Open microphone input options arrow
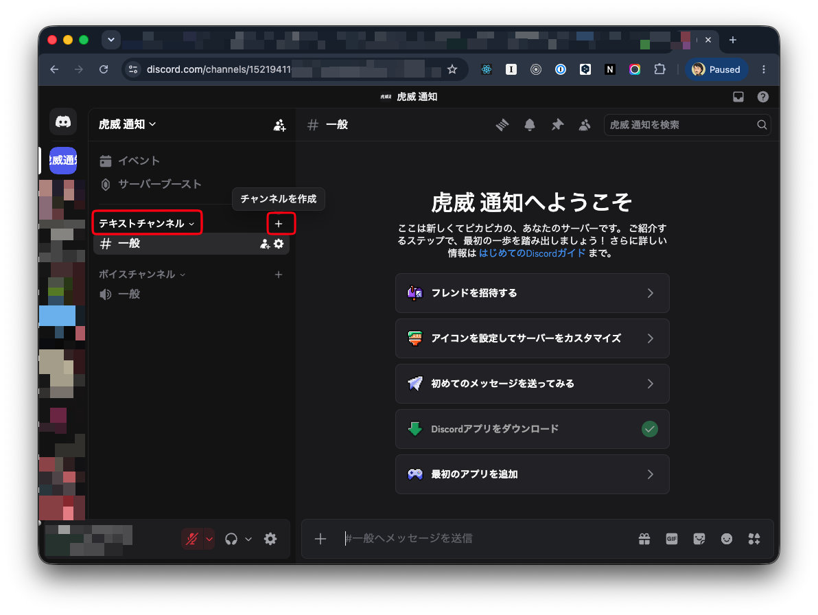The height and width of the screenshot is (615, 818). click(x=209, y=539)
